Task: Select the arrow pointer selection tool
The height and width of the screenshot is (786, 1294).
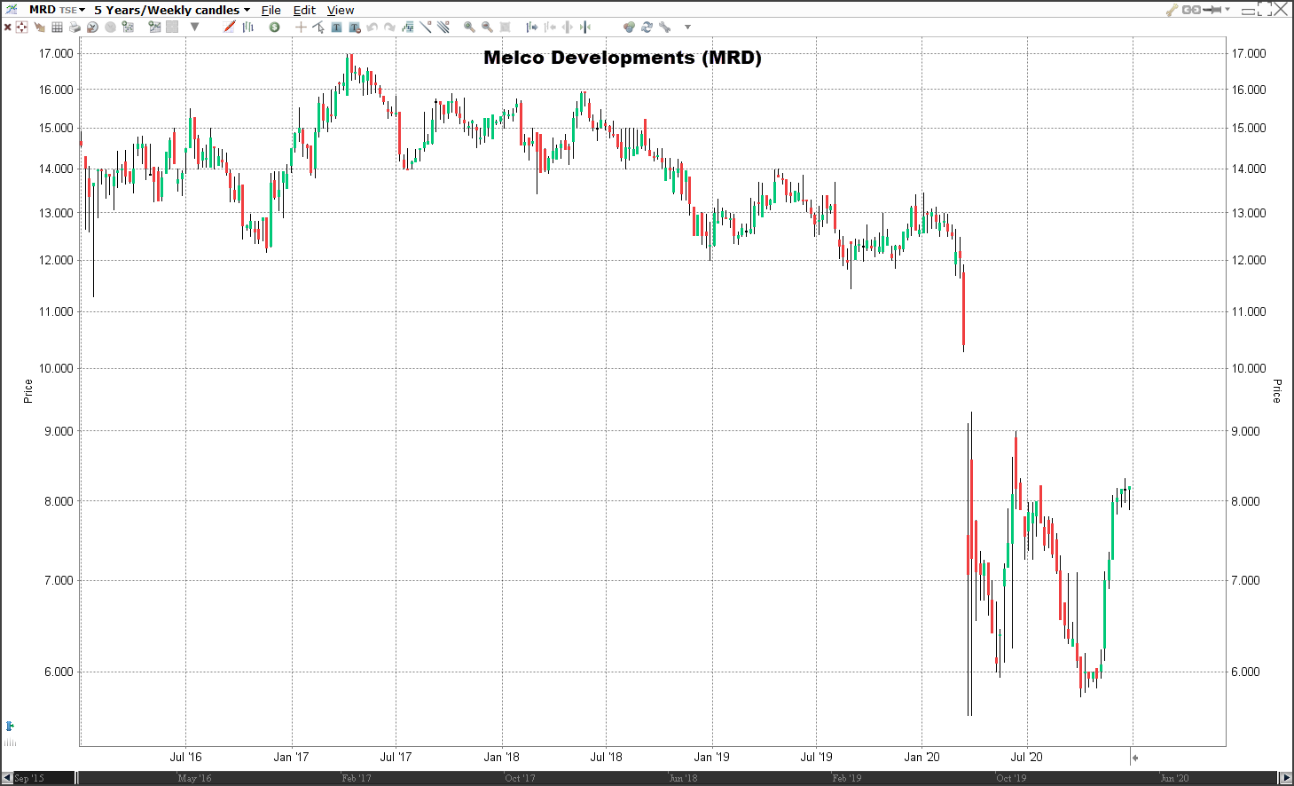Action: (x=318, y=27)
